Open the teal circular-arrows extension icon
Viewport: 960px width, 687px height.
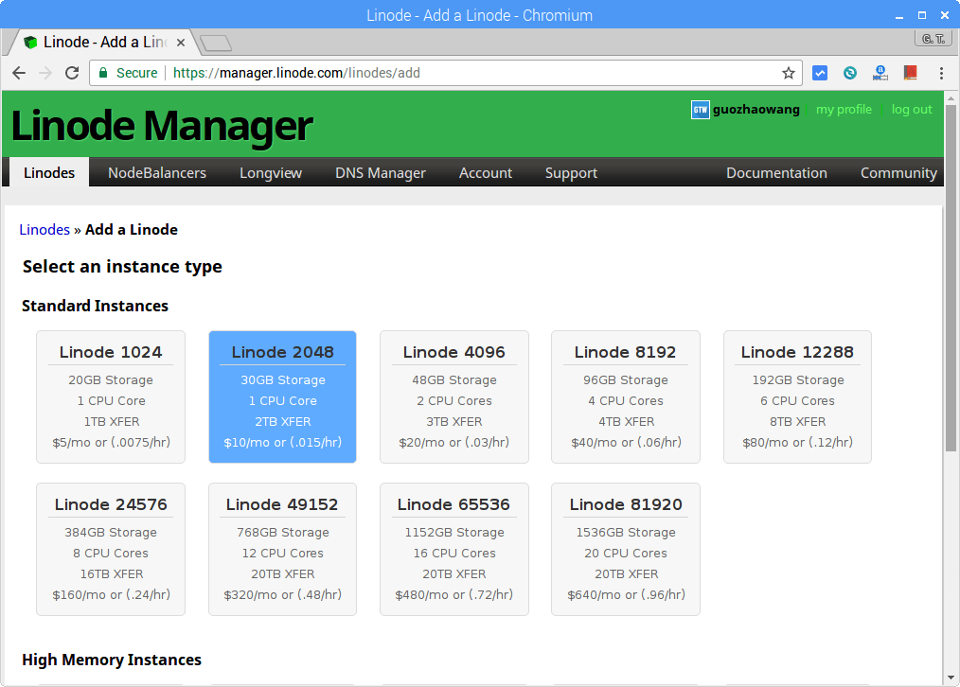click(849, 73)
